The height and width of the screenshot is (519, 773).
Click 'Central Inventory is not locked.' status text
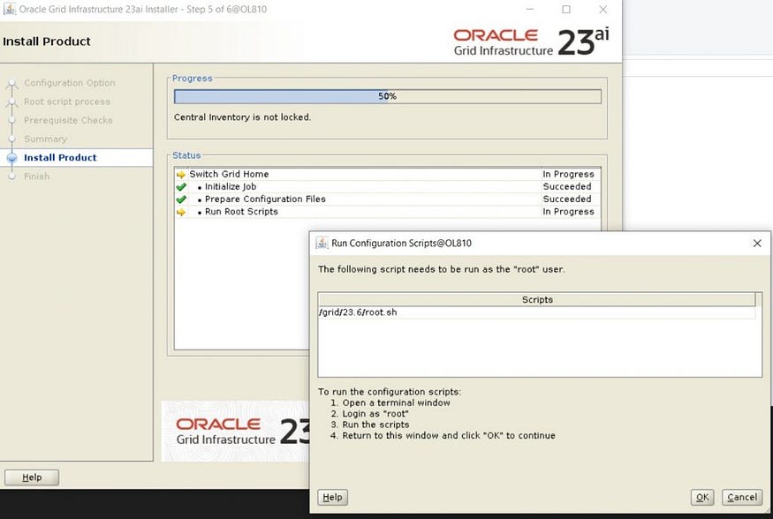[x=242, y=117]
